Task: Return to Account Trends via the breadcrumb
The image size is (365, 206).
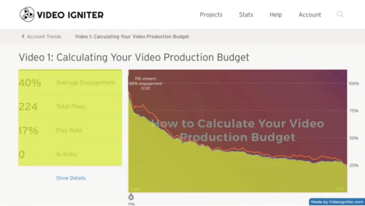Action: pyautogui.click(x=43, y=36)
